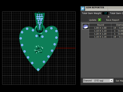Click quantity 19 cell
This screenshot has width=123, height=92.
[115, 37]
